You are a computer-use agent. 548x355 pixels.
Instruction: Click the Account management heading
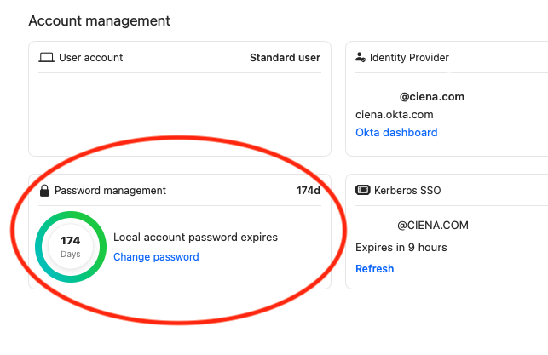(99, 20)
